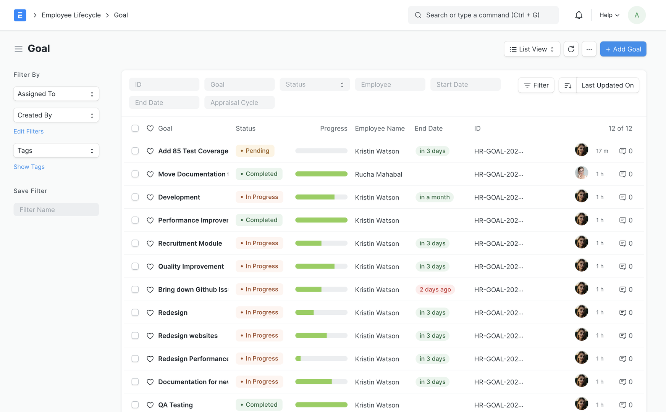Open the three-dots more menu
666x412 pixels.
(x=589, y=49)
